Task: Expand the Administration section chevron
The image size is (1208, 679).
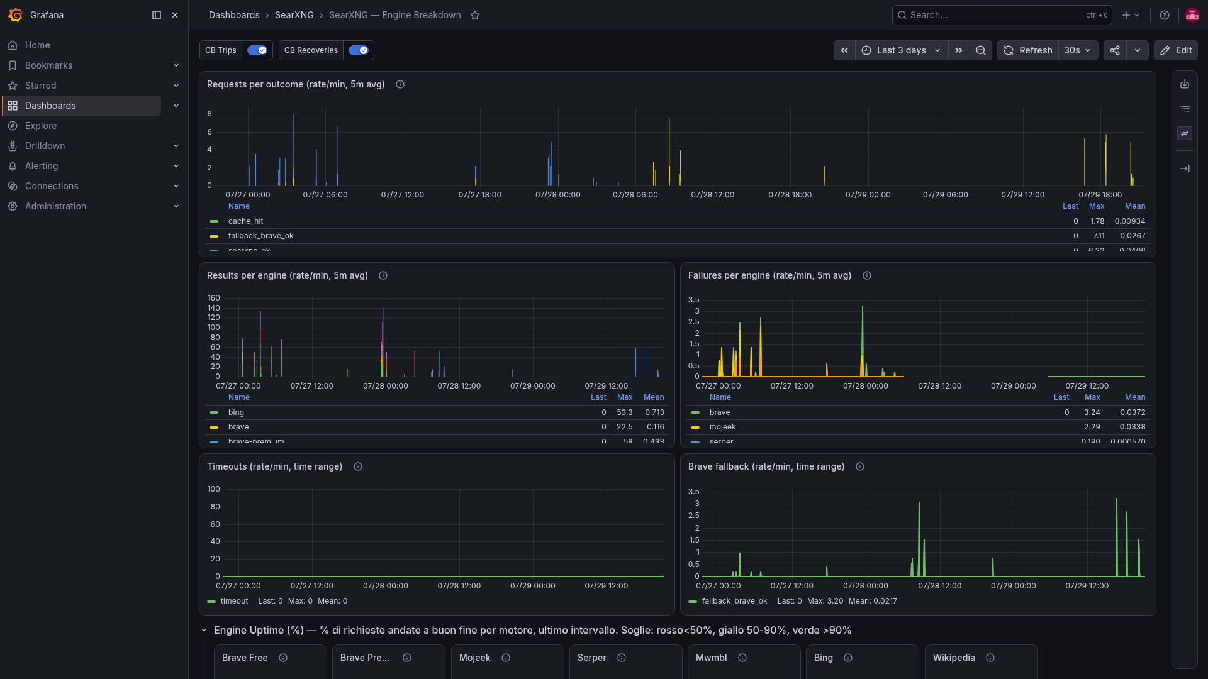Action: (x=176, y=206)
